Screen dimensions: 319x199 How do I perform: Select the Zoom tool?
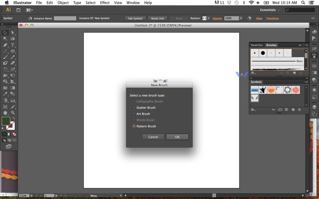point(13,112)
